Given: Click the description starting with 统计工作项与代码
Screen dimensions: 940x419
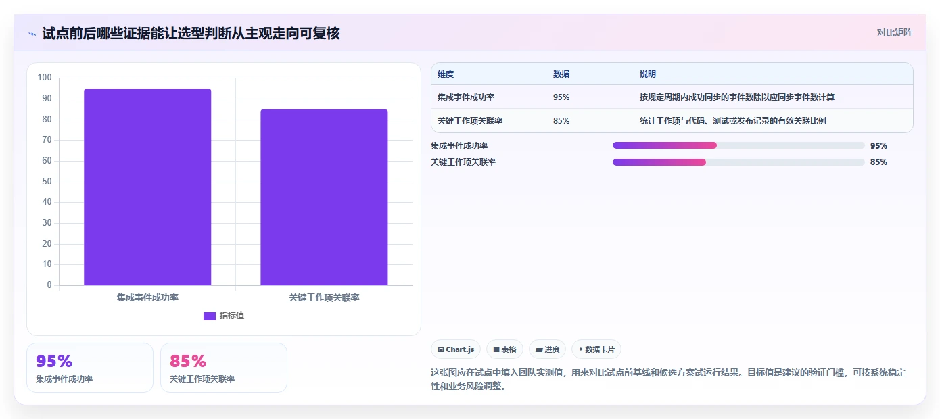Looking at the screenshot, I should [x=733, y=121].
